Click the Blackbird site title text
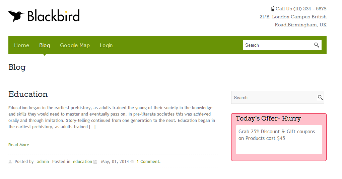This screenshot has height=179, width=342. click(x=54, y=16)
